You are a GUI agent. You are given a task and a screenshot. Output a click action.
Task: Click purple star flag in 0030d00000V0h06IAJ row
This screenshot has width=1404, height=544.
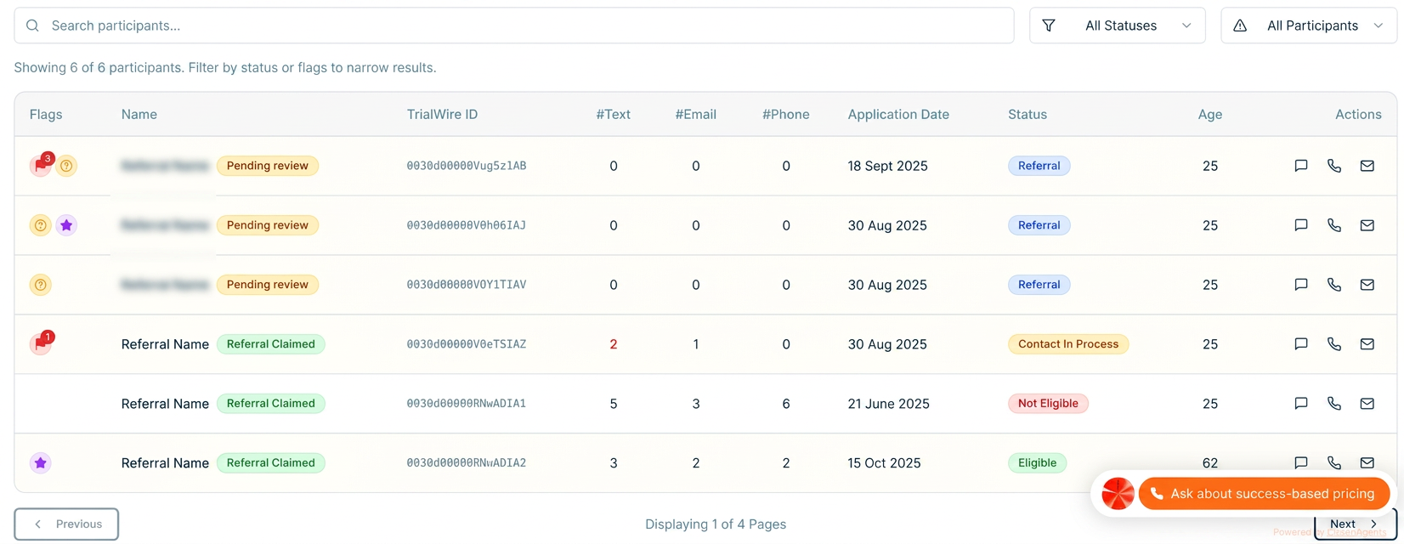[66, 225]
